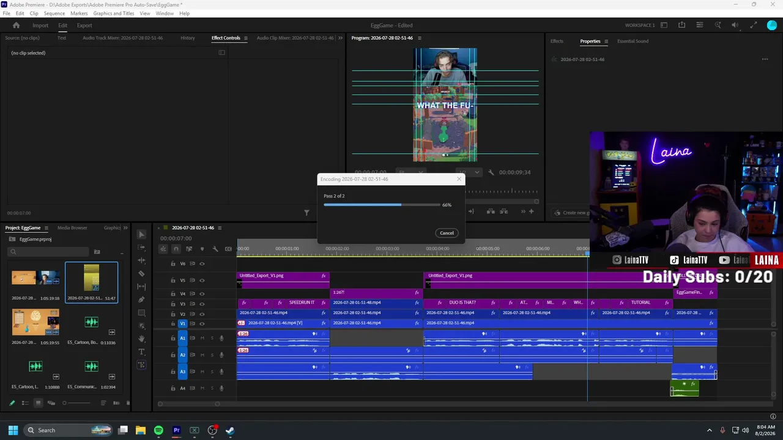Image resolution: width=783 pixels, height=440 pixels.
Task: Toggle Snap in timeline (magnet icon)
Action: coord(176,249)
